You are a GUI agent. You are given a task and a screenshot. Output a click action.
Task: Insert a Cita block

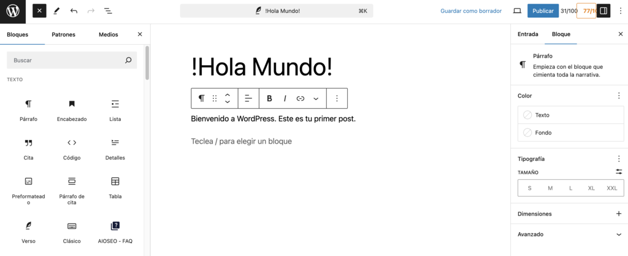click(x=28, y=150)
